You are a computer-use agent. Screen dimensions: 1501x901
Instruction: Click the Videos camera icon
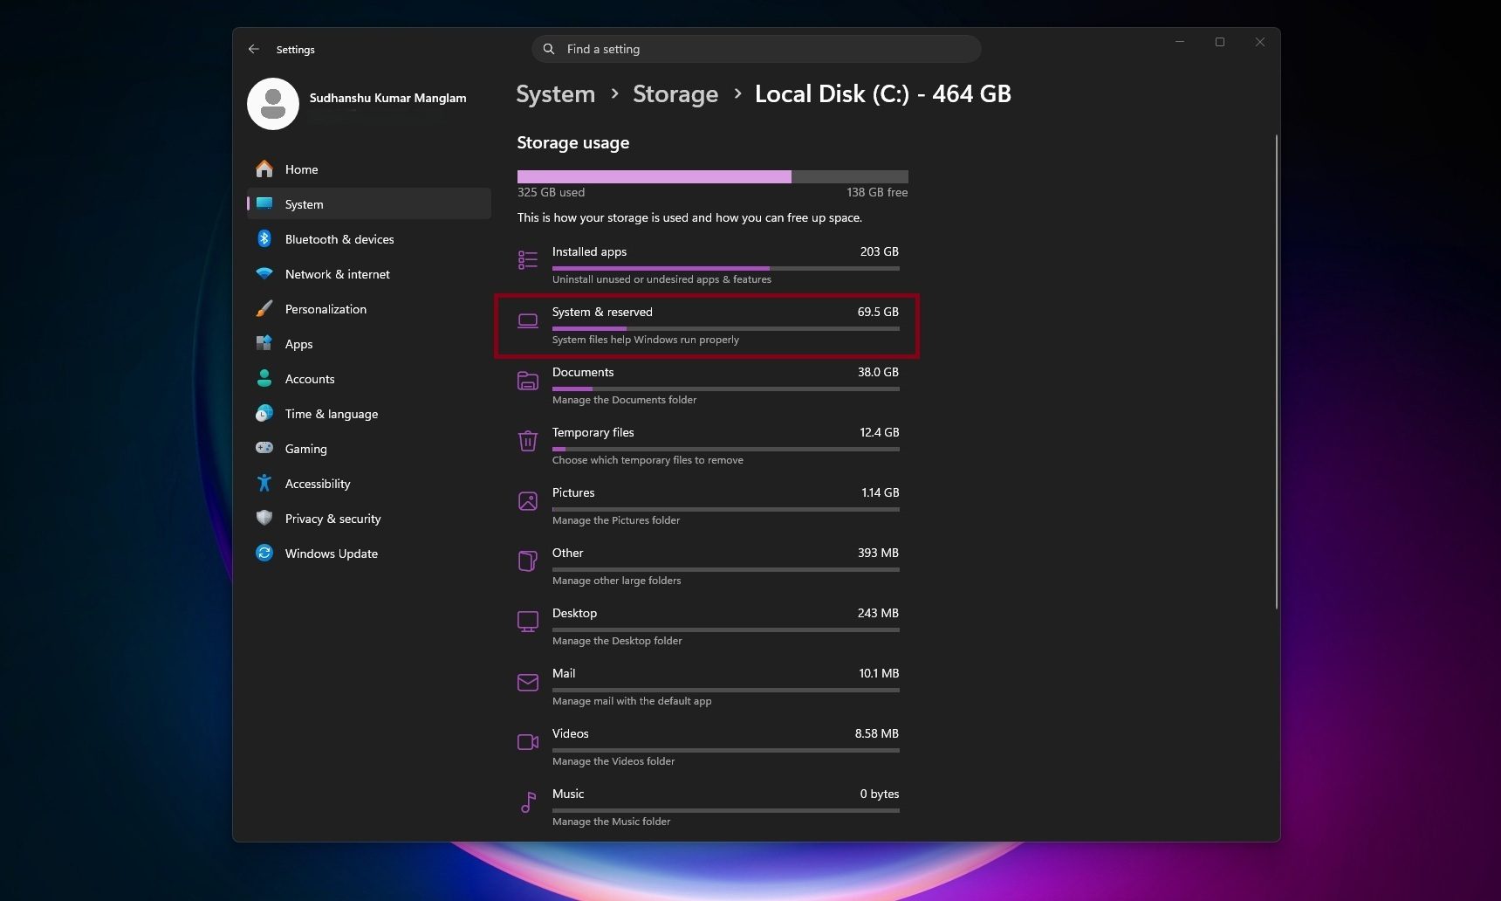(528, 742)
